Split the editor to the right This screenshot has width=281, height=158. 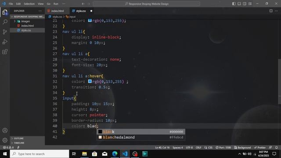point(271,11)
